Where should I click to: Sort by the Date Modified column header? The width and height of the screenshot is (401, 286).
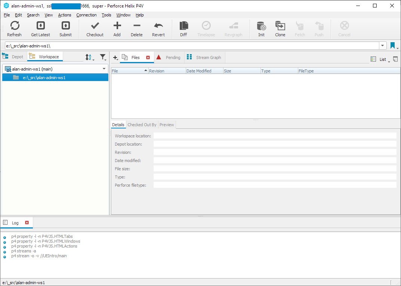tap(204, 71)
